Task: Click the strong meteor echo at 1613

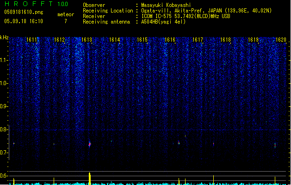Action: 90,144
